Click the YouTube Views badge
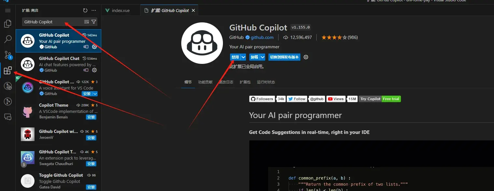Viewport: 494px width, 191px height. coord(342,99)
